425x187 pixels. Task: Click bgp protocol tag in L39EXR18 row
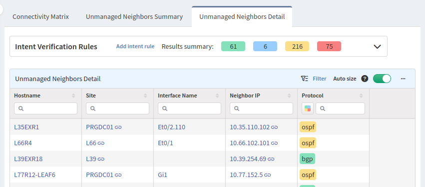coord(307,159)
